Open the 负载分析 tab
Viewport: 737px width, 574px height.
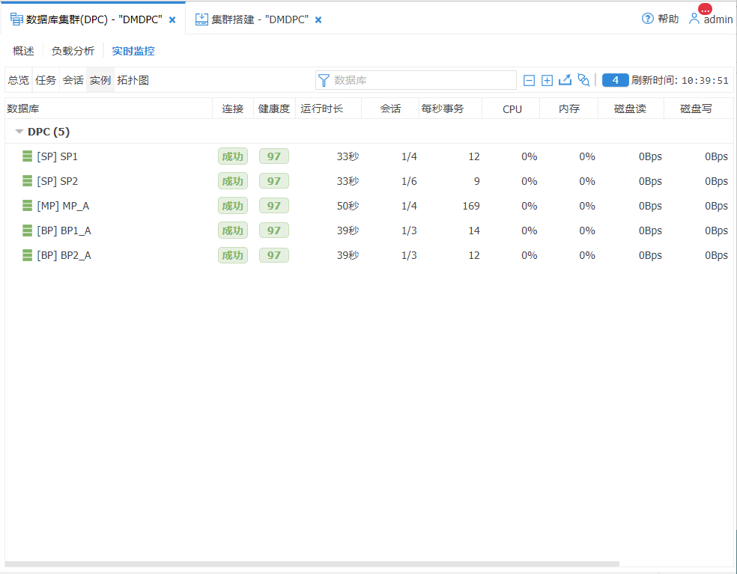pyautogui.click(x=73, y=51)
